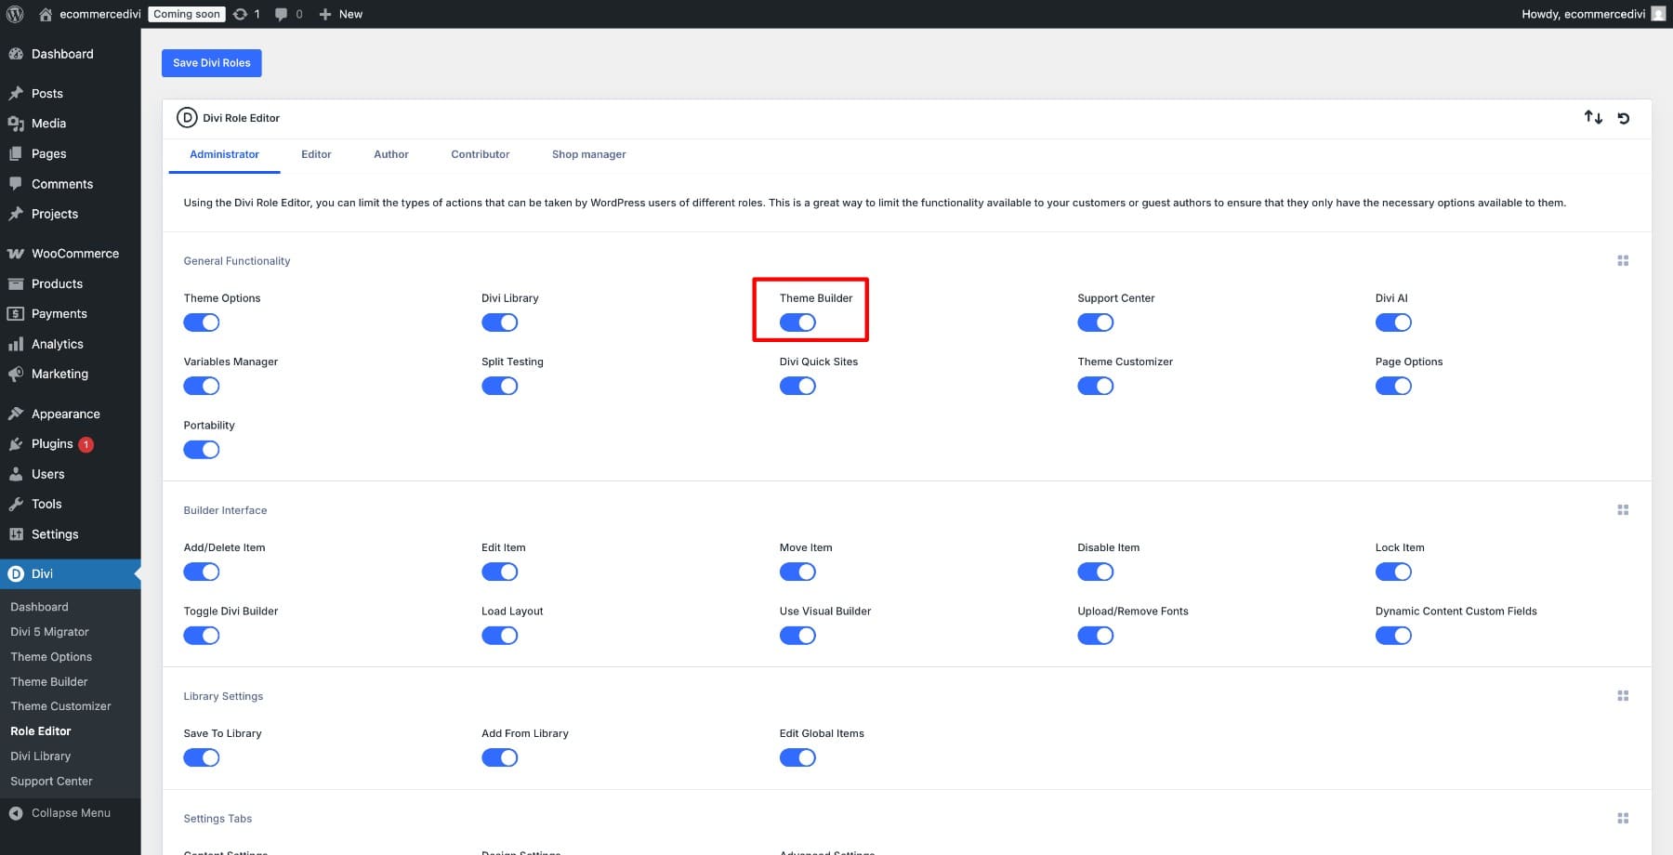Click the reset undo icon at top right

point(1623,118)
